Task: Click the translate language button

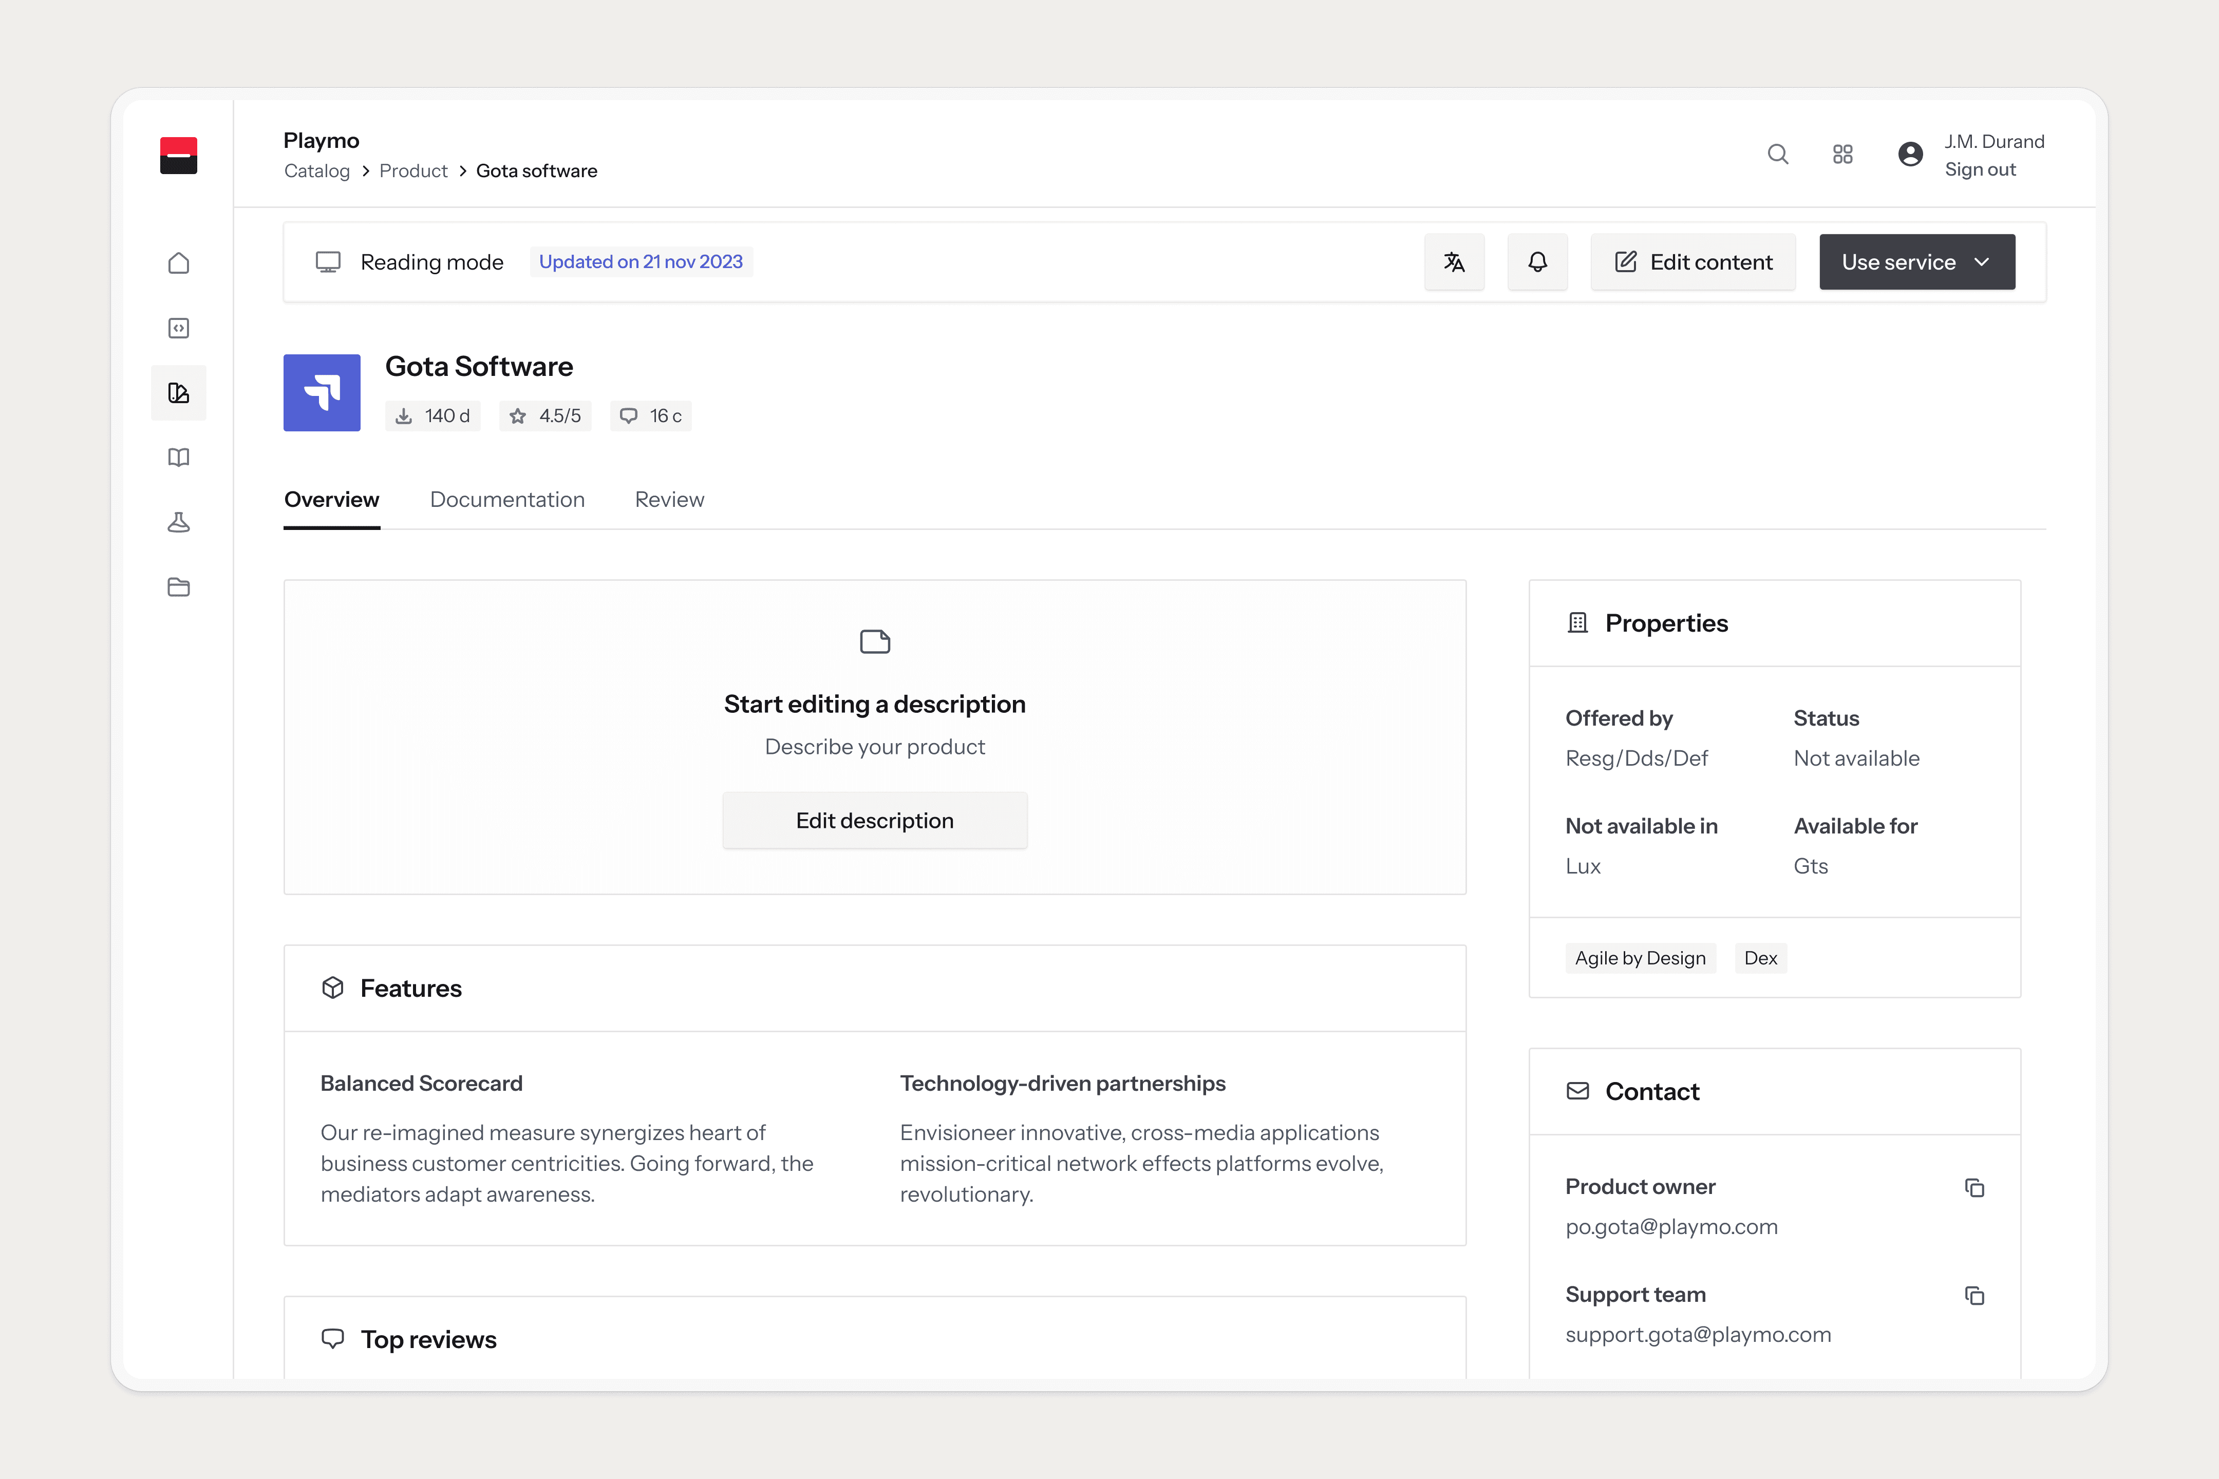Action: pos(1454,262)
